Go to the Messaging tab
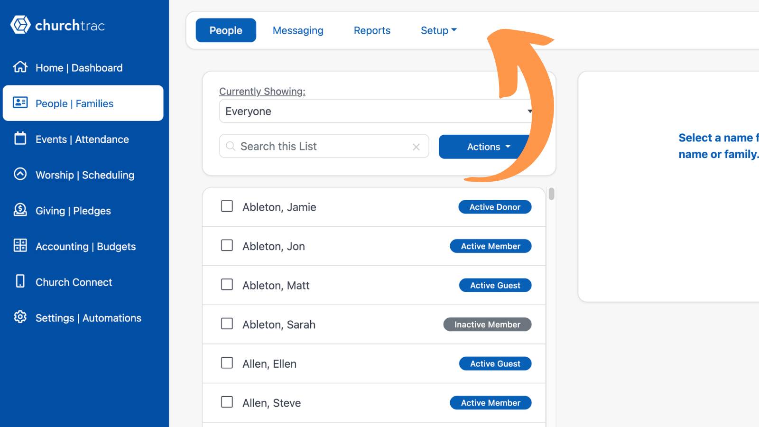 298,30
